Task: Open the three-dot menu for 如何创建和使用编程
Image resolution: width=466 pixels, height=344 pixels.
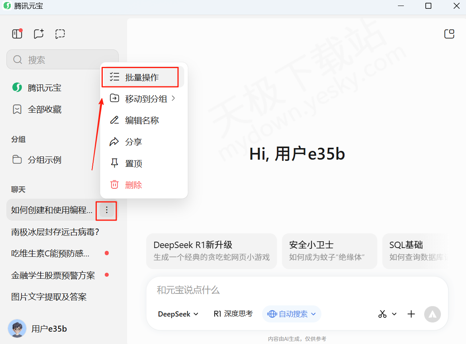Action: coord(107,210)
